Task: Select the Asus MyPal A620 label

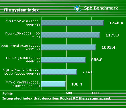Action: [x=20, y=47]
